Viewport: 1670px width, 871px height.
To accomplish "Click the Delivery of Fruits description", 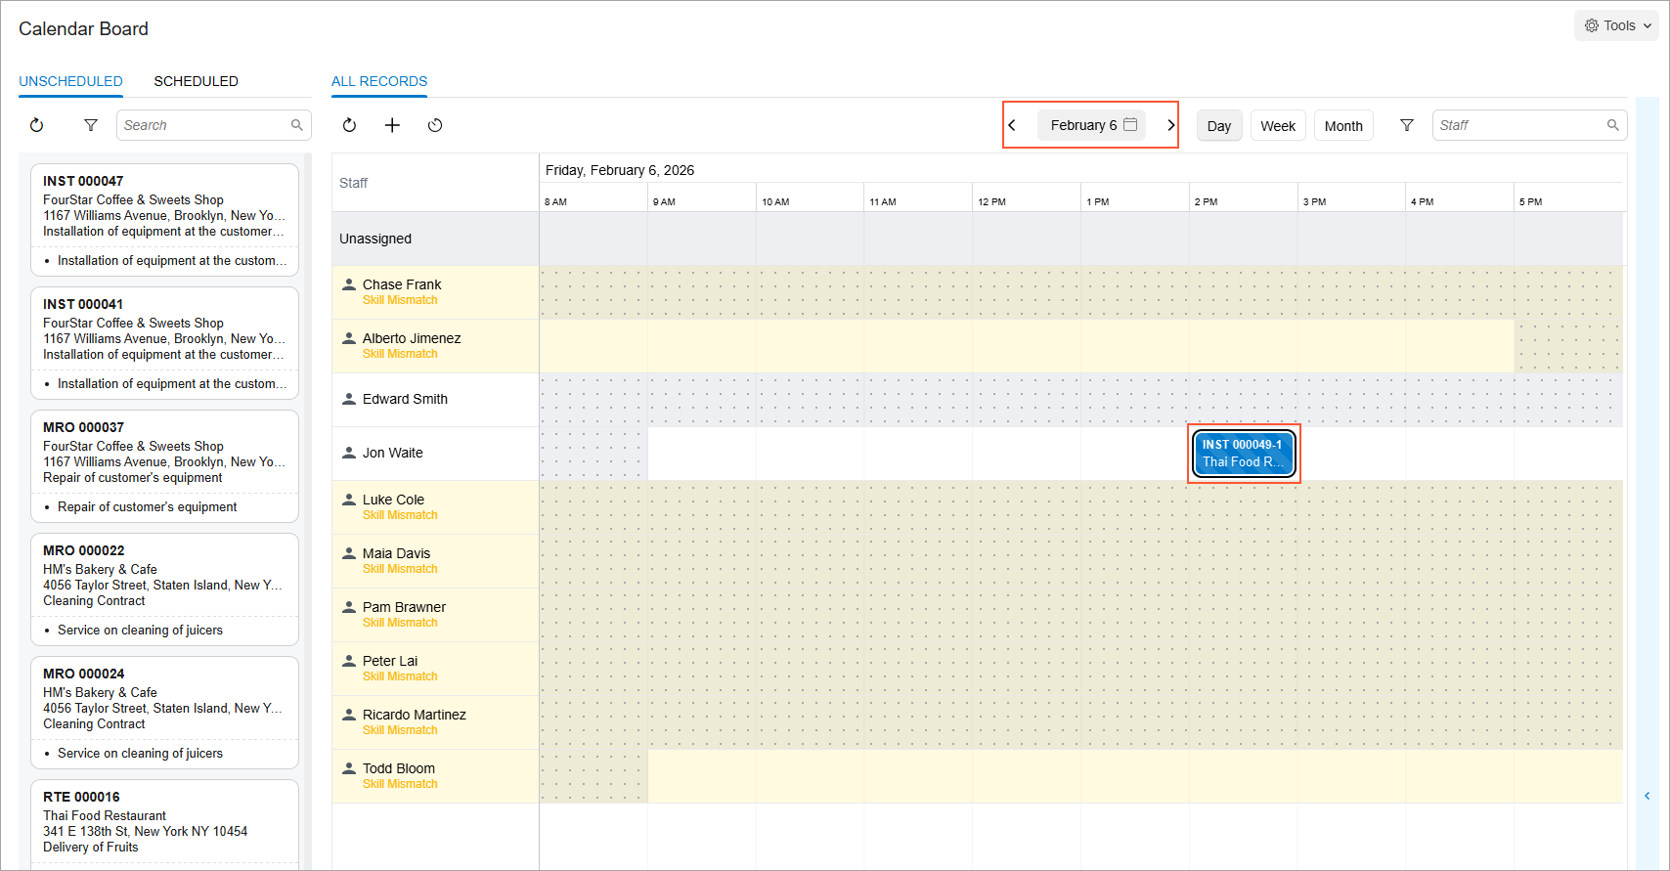I will point(91,847).
